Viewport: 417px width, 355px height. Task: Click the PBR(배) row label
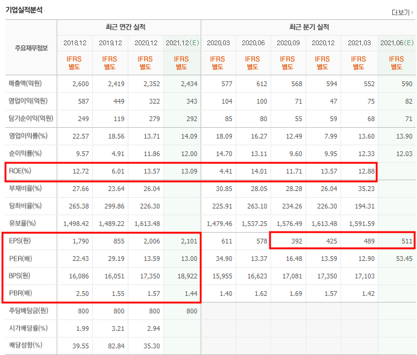click(x=20, y=293)
